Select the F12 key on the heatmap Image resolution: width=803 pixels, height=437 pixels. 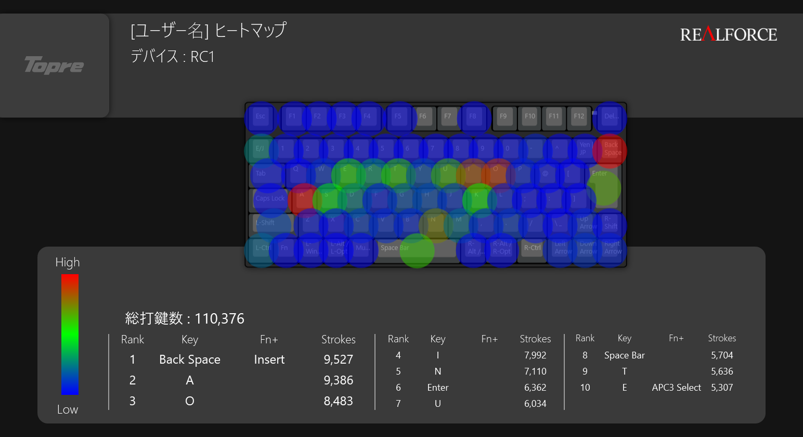pos(579,118)
